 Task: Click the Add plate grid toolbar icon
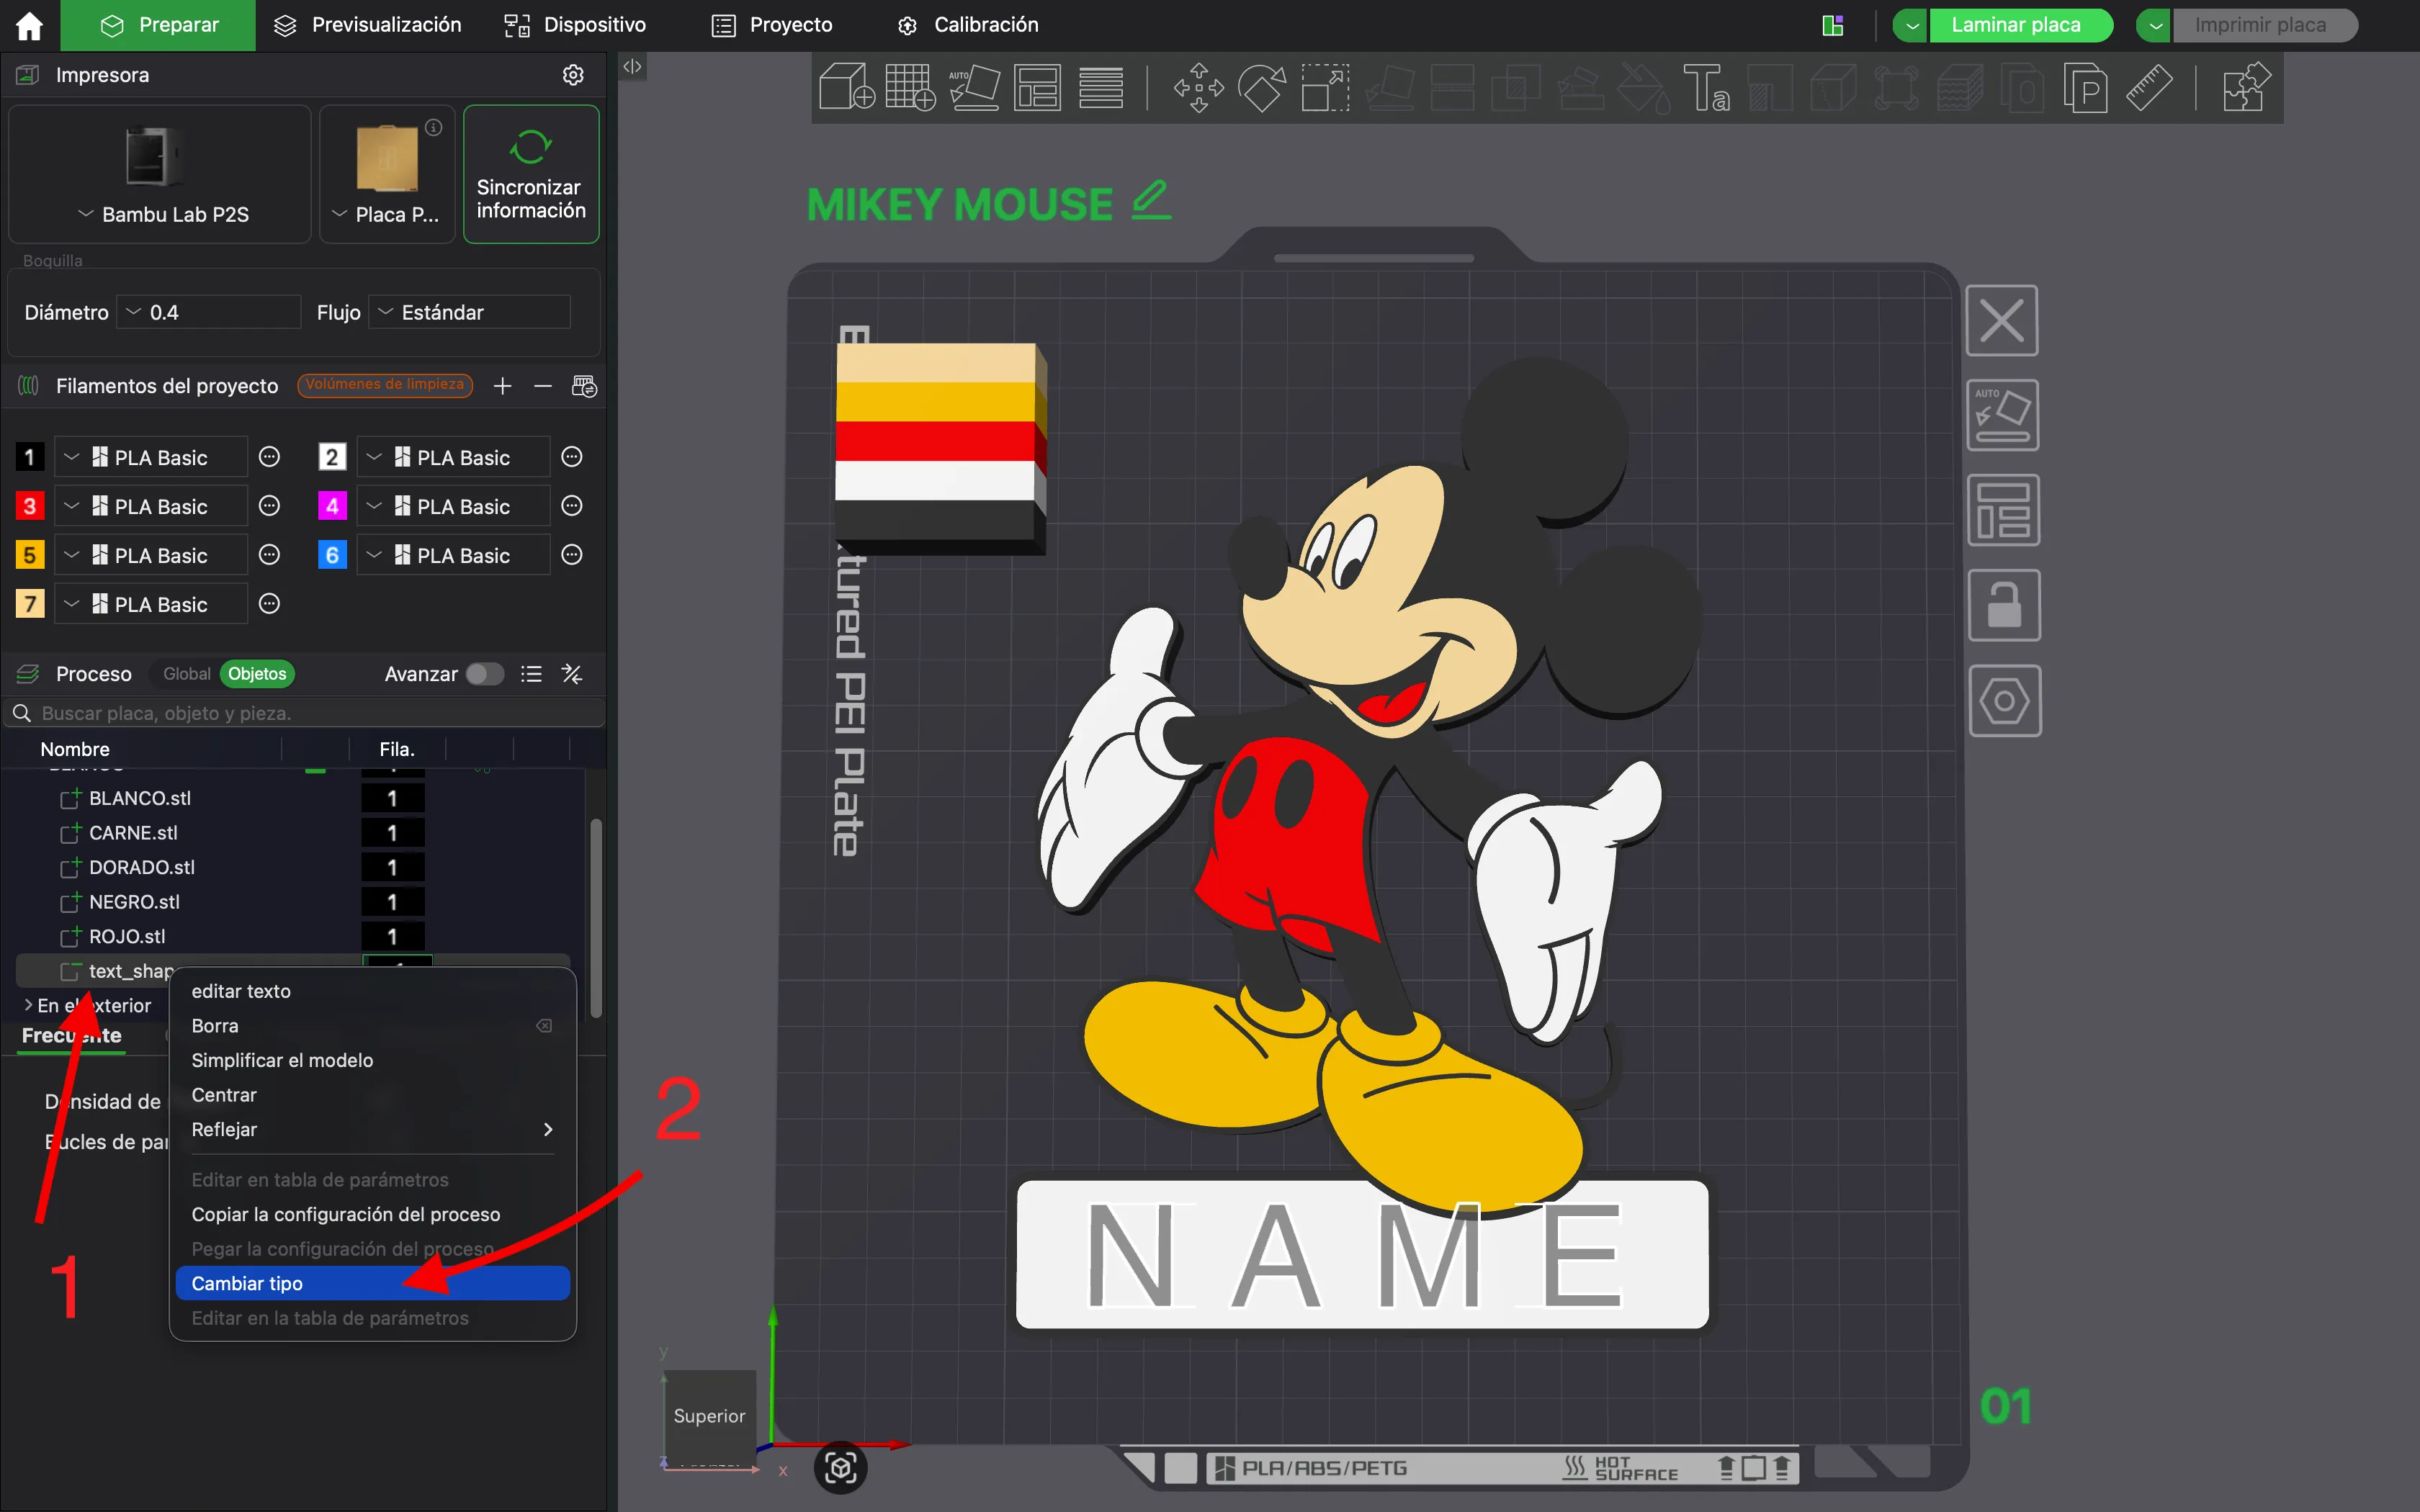(x=910, y=87)
